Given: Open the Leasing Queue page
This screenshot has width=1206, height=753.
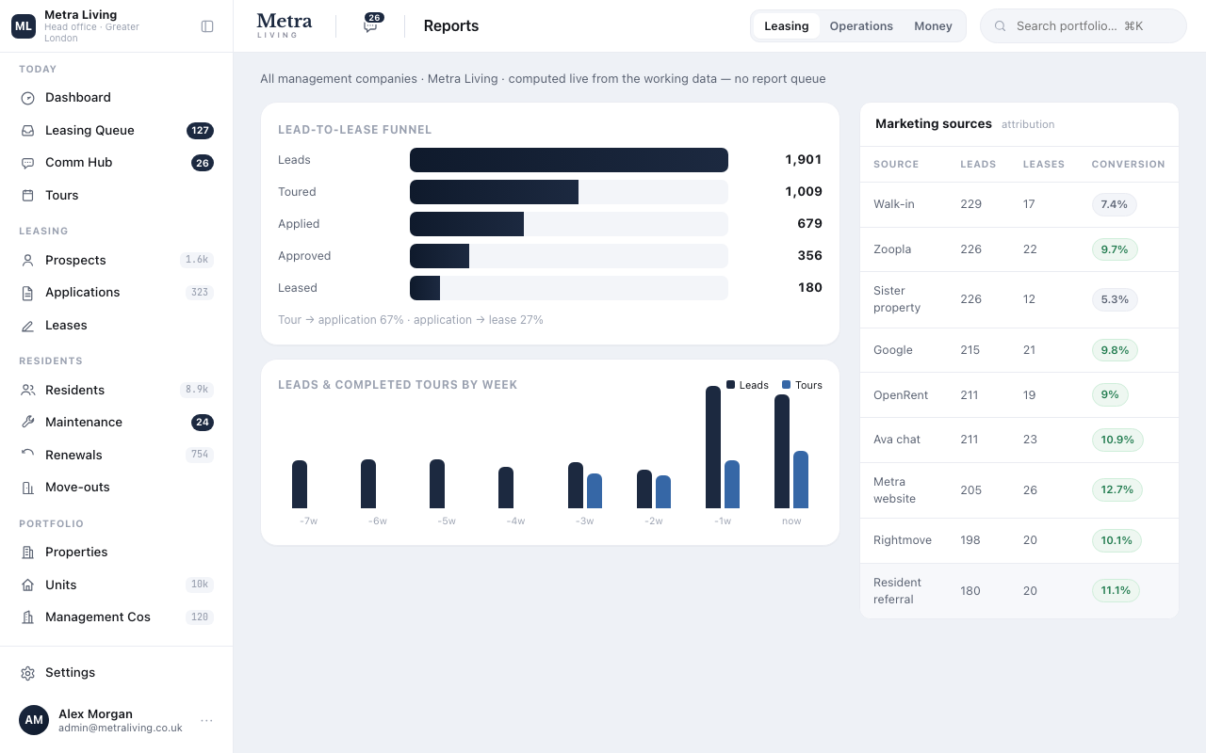Looking at the screenshot, I should [x=116, y=131].
